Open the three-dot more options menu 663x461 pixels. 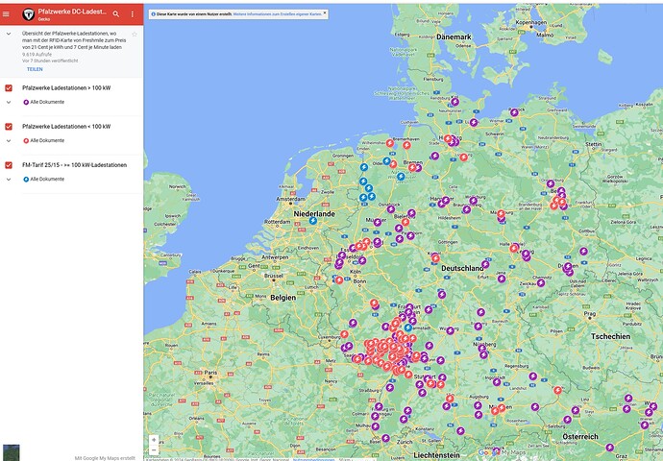click(x=133, y=14)
